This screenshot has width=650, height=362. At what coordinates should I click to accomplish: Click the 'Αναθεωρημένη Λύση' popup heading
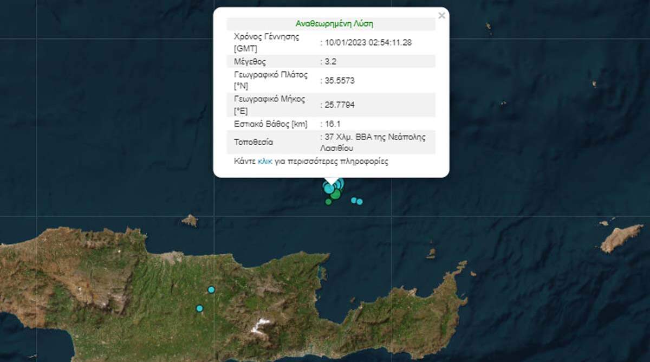[334, 24]
